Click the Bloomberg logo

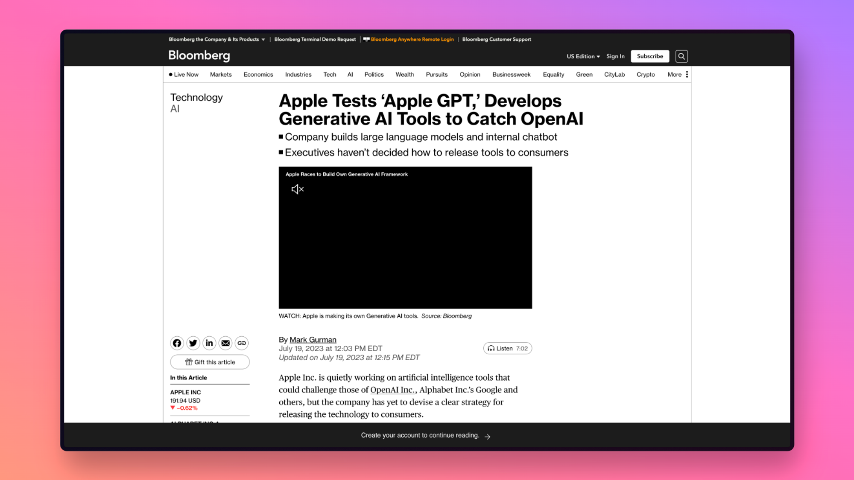tap(199, 56)
